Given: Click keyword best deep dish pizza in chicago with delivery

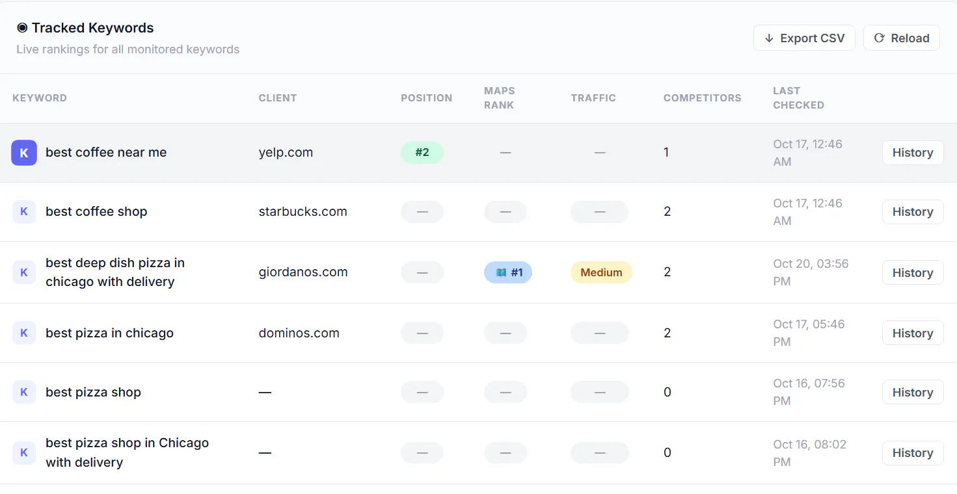Looking at the screenshot, I should click(115, 272).
